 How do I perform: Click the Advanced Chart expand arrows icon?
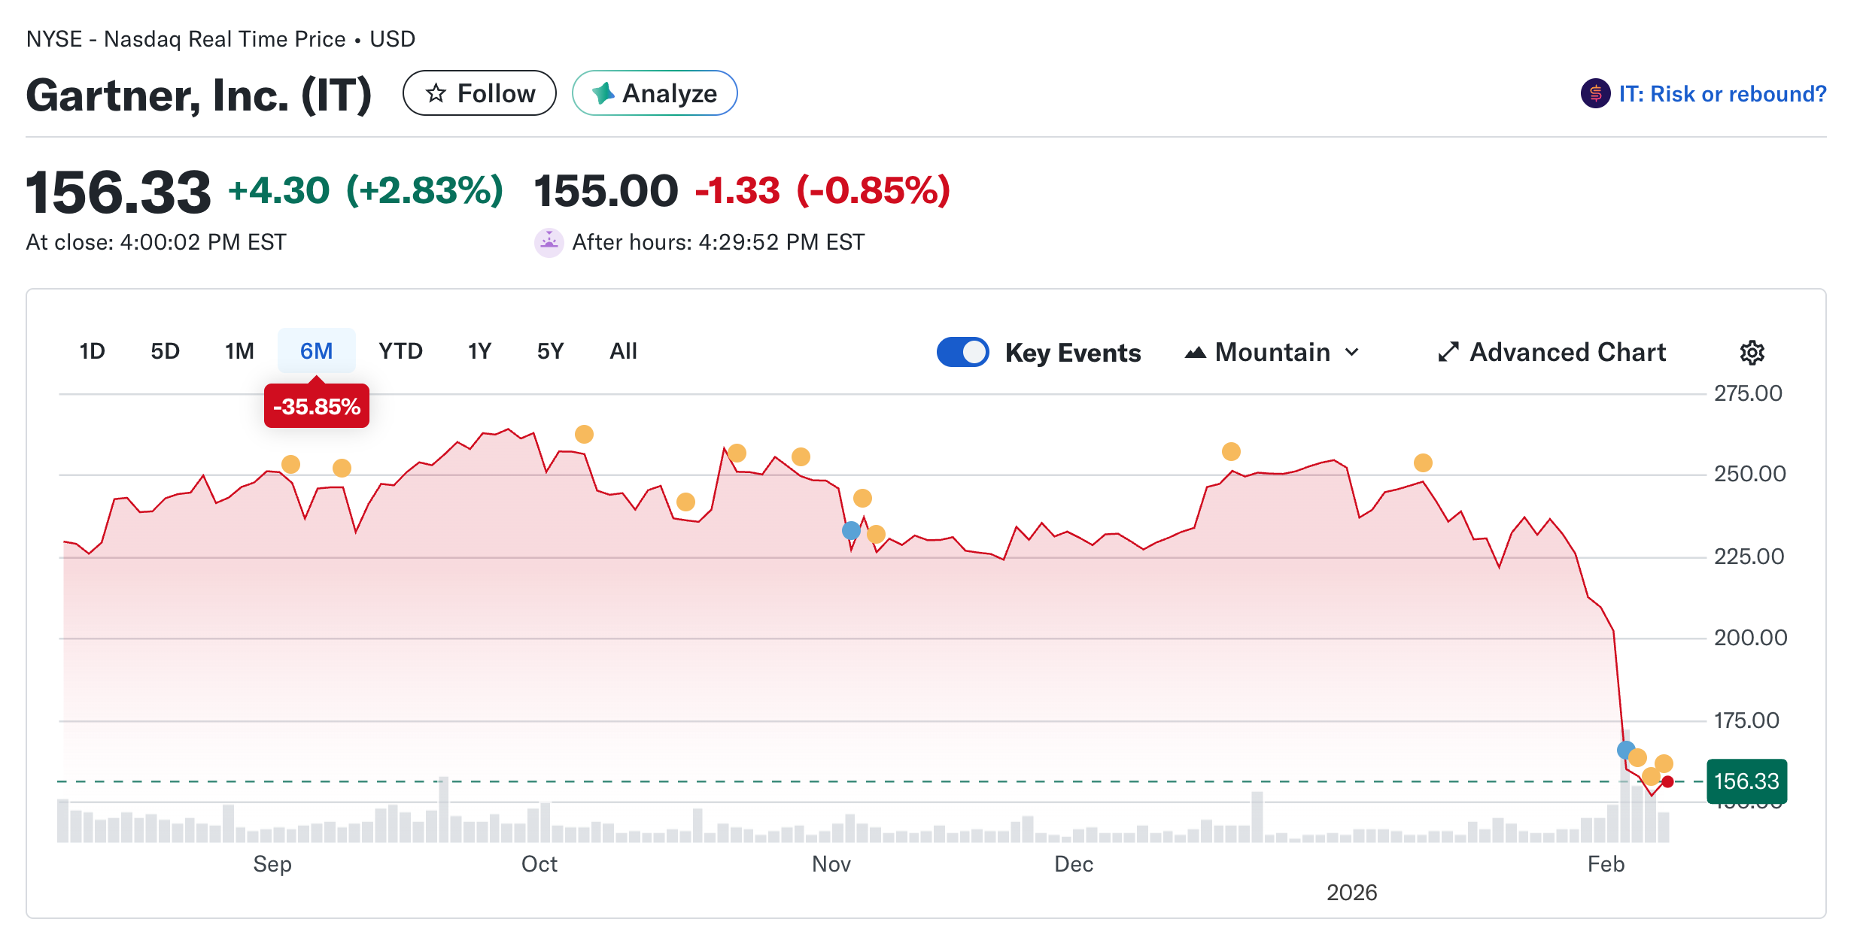(x=1448, y=352)
